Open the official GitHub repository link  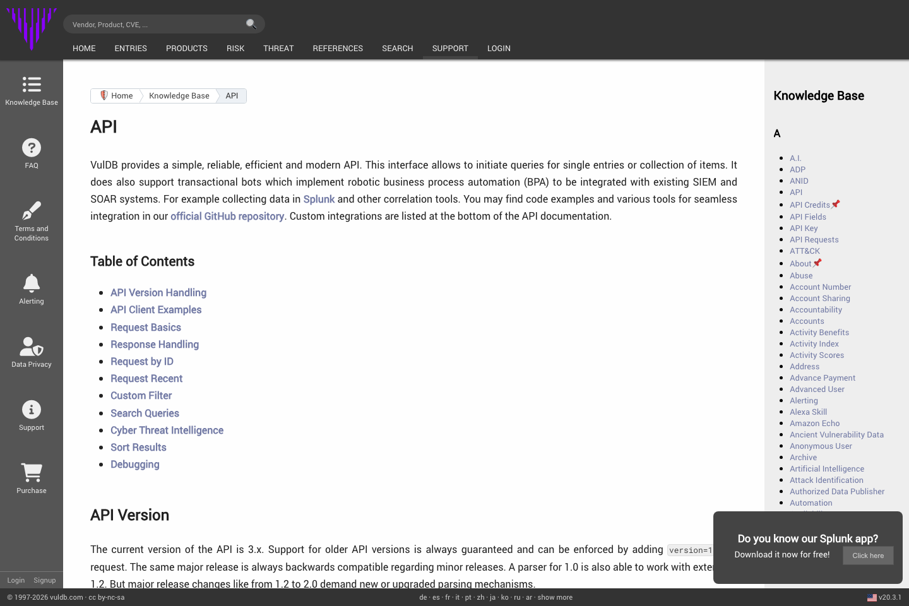point(227,216)
